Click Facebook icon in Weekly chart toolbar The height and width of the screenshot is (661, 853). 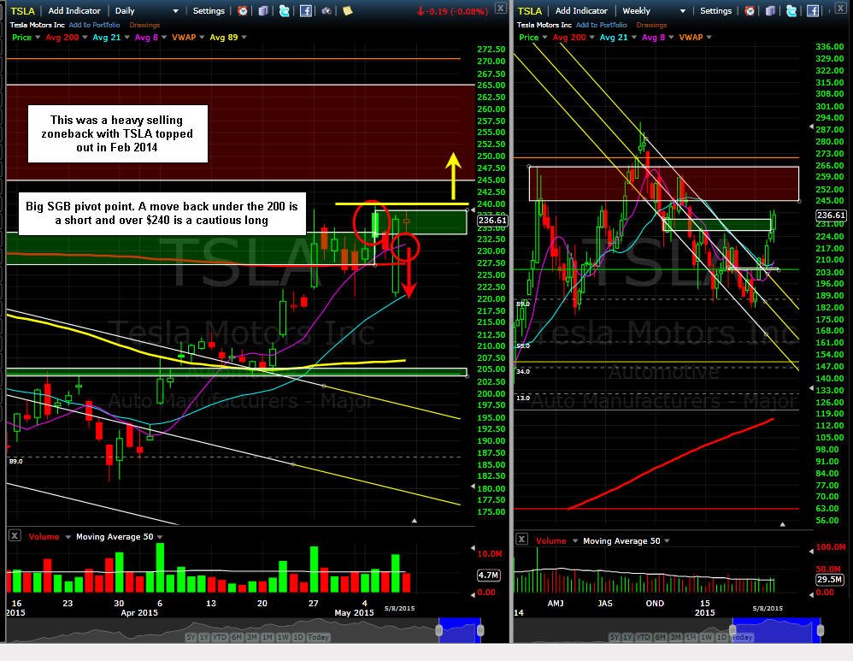pos(813,11)
